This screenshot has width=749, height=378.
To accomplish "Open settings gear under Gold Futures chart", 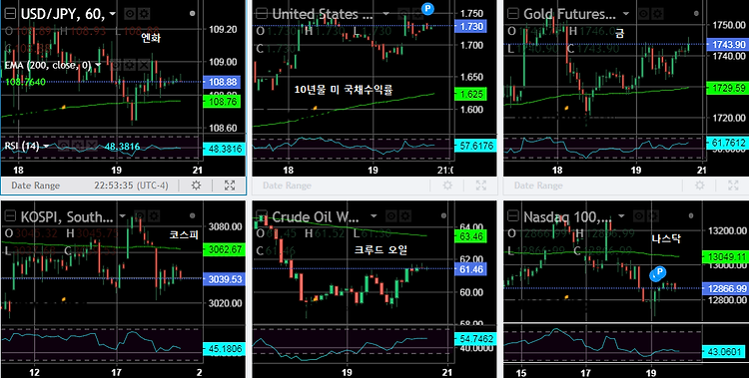I will coord(699,186).
